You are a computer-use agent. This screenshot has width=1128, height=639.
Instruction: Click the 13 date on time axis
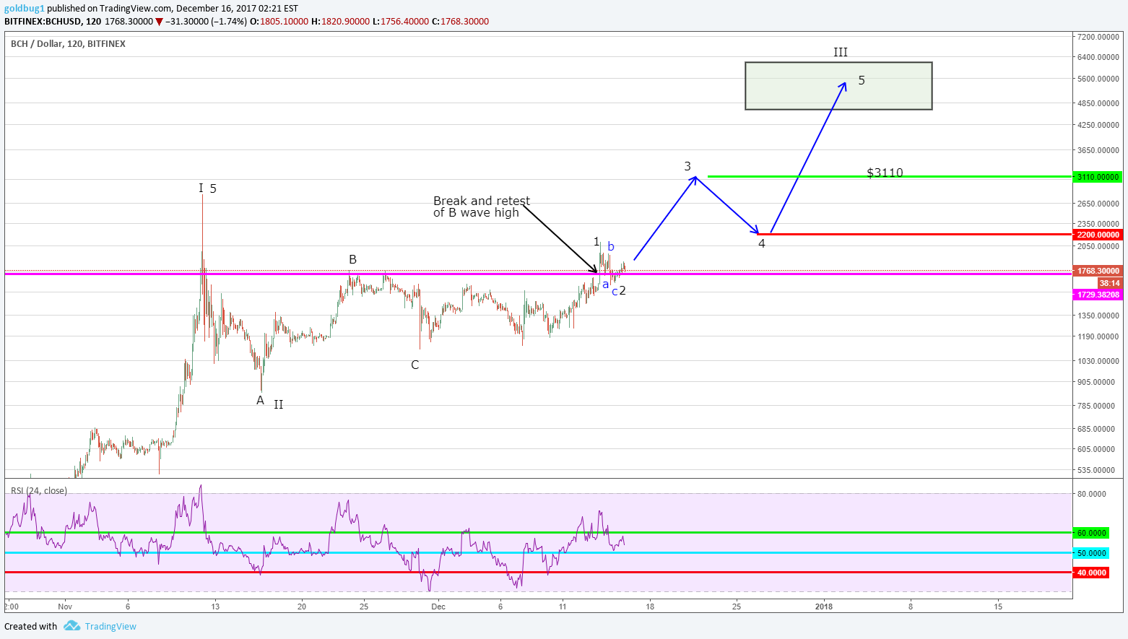(215, 607)
